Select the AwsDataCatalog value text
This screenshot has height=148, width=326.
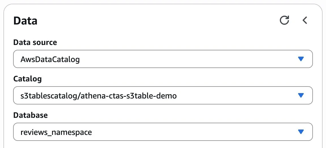point(50,59)
